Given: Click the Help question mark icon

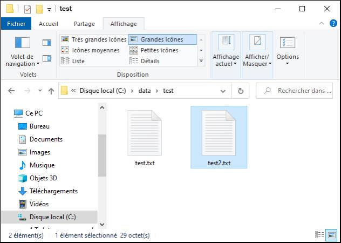Looking at the screenshot, I should (334, 23).
